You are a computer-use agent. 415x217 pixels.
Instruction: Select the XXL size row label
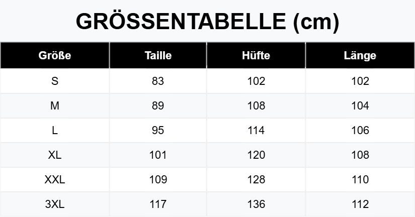point(55,180)
